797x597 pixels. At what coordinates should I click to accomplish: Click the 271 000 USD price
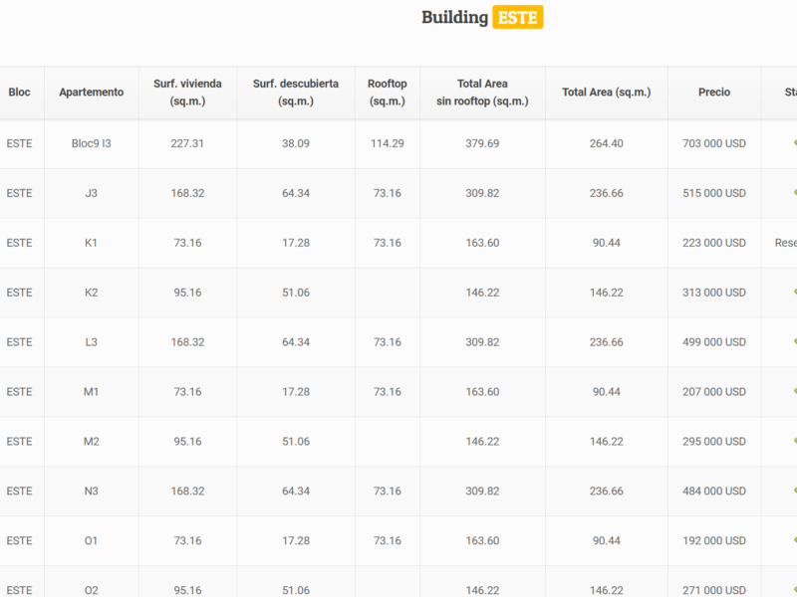714,590
